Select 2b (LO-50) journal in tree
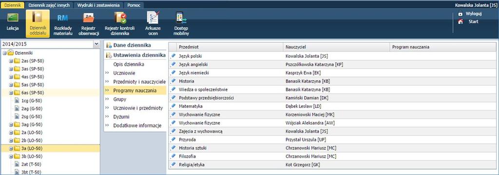 click(32, 140)
